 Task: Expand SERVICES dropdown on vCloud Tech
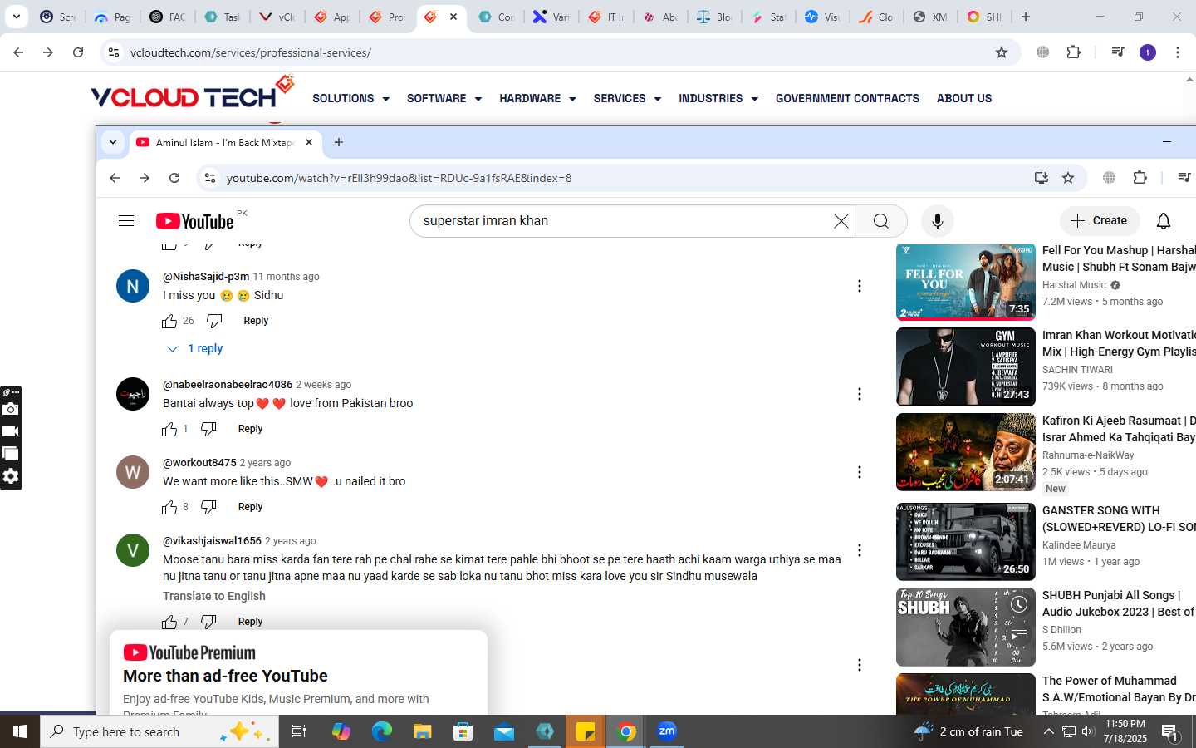[x=627, y=98]
